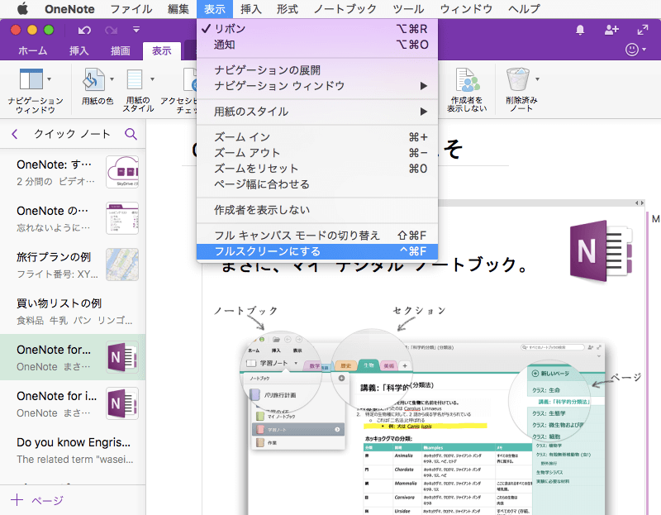The width and height of the screenshot is (661, 515).
Task: Select the 表示 ribbon tab
Action: click(162, 51)
